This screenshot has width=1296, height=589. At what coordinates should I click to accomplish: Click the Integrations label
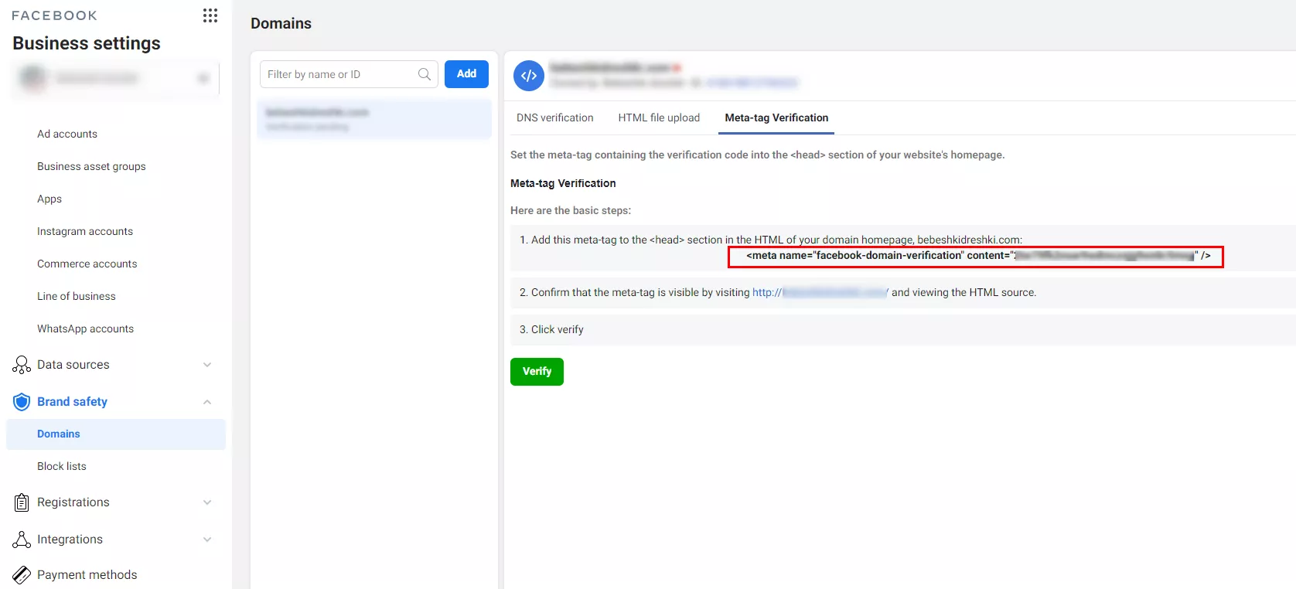(x=70, y=540)
